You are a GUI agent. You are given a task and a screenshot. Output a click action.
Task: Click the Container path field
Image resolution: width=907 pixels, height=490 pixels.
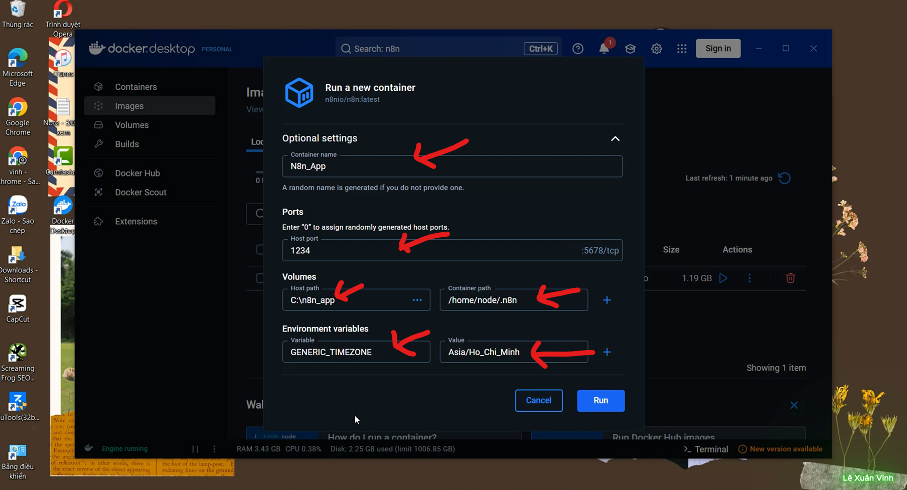coord(514,300)
